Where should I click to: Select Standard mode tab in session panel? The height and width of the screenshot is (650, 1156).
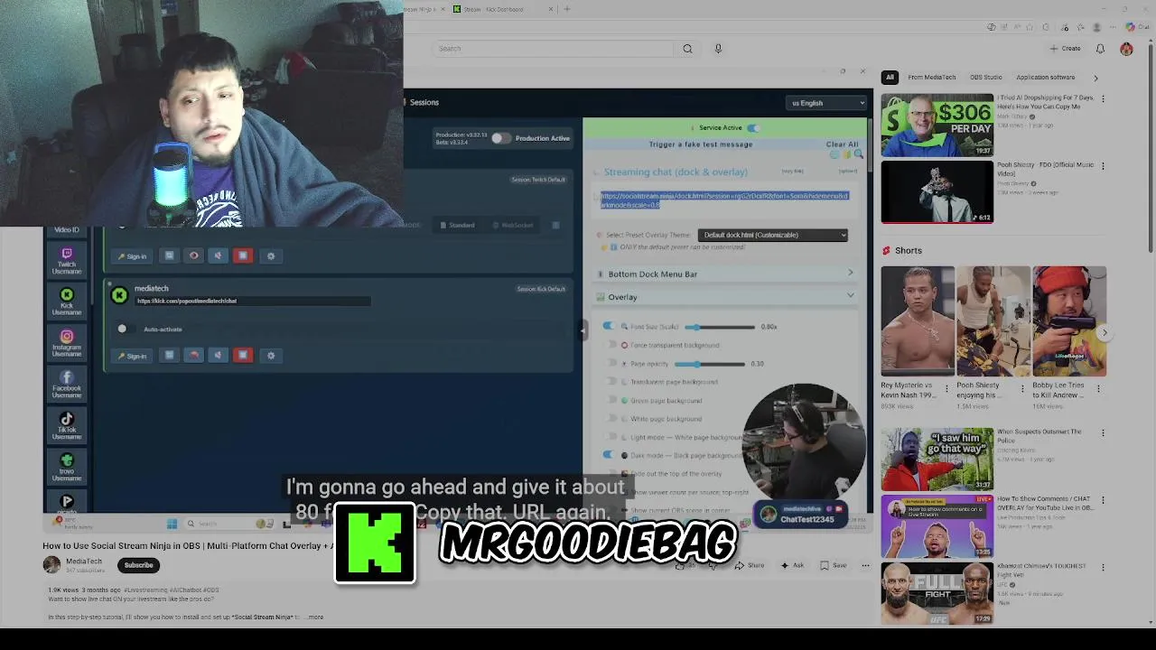(x=457, y=225)
